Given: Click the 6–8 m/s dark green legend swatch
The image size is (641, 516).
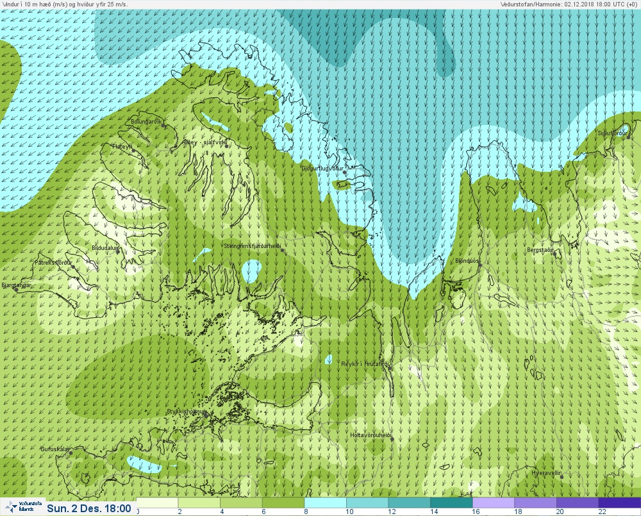Looking at the screenshot, I should point(283,503).
